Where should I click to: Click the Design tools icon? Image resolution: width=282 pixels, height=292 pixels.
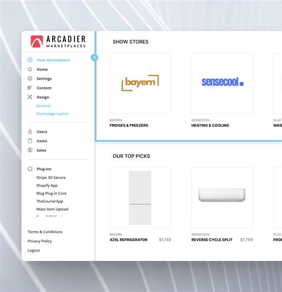(30, 97)
